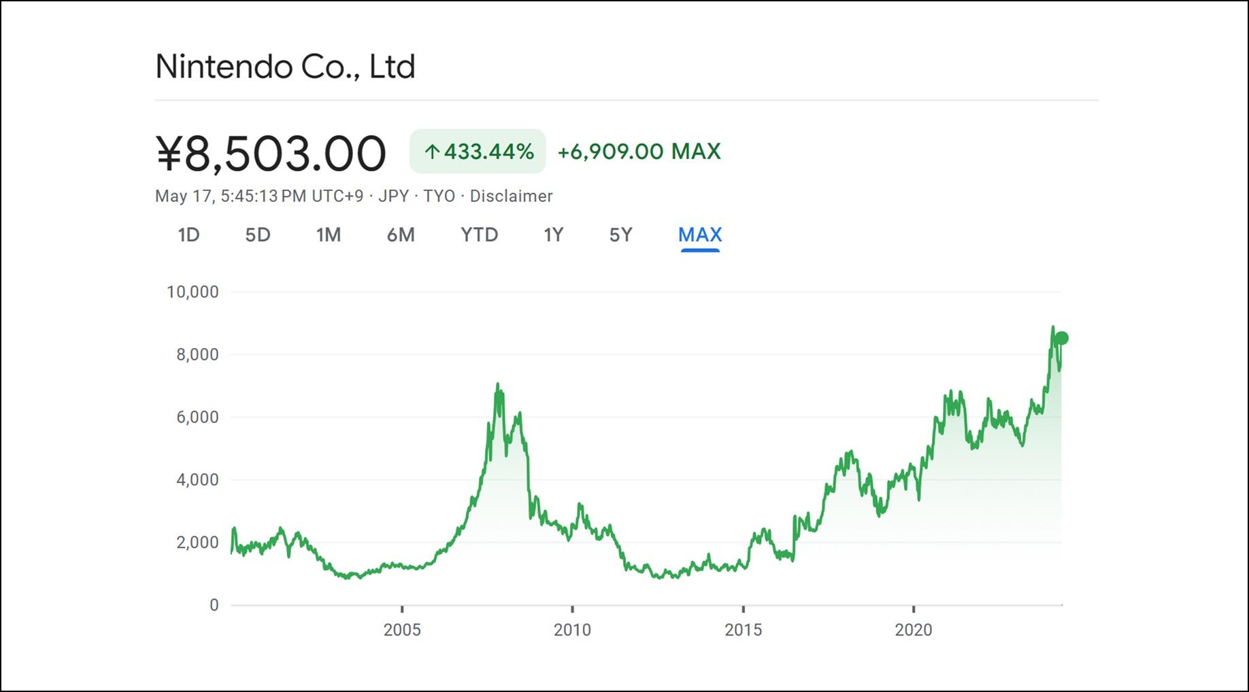Click the 6,000 y-axis label
This screenshot has height=692, width=1249.
pos(197,417)
